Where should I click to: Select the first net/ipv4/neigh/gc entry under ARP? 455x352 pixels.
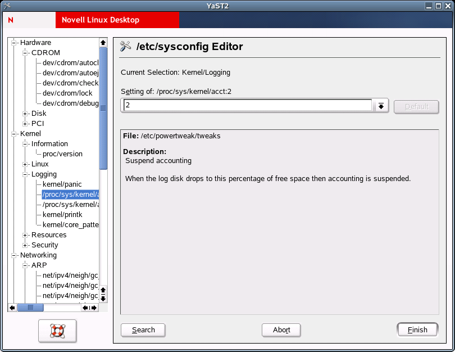tap(71, 276)
